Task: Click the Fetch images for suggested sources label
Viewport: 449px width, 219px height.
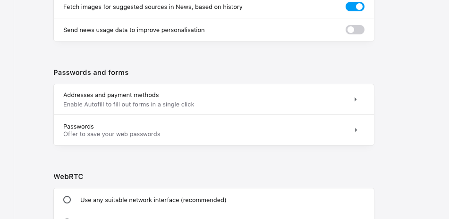Action: [x=152, y=7]
